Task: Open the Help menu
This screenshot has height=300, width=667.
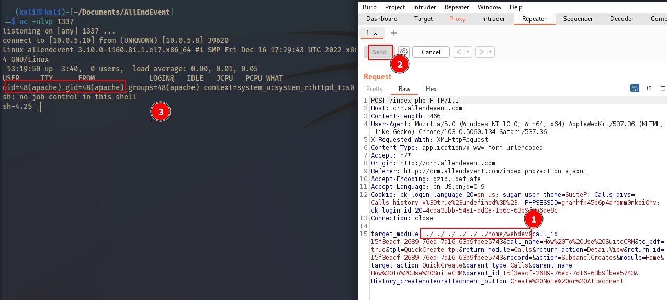Action: 516,7
